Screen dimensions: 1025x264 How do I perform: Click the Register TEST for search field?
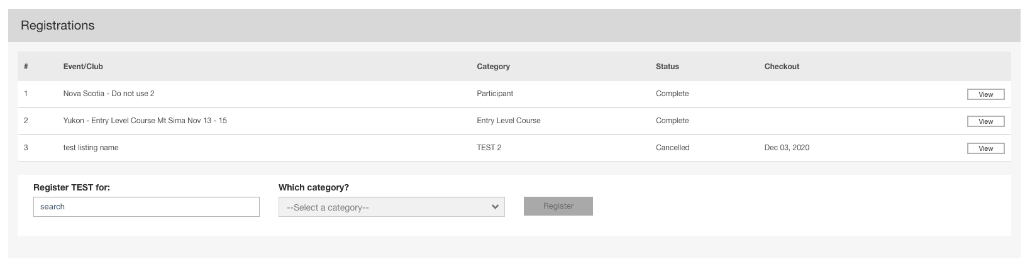pos(146,207)
